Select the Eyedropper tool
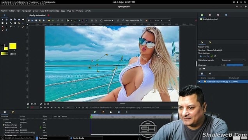The height and width of the screenshot is (140, 248). click(15, 27)
